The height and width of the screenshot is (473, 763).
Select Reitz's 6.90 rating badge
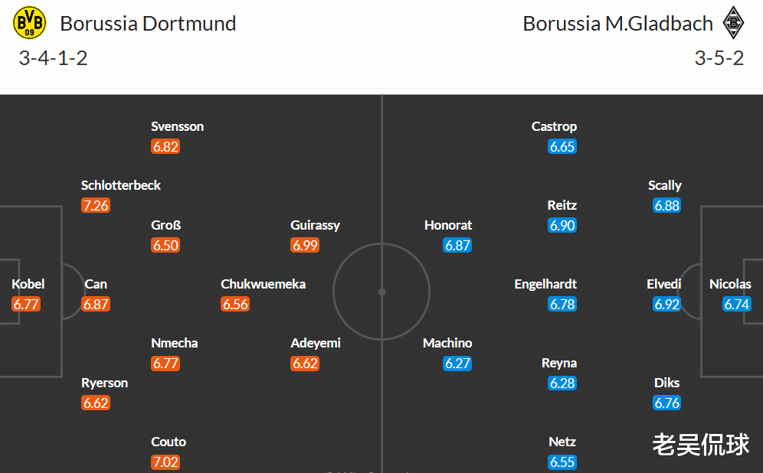coord(562,225)
